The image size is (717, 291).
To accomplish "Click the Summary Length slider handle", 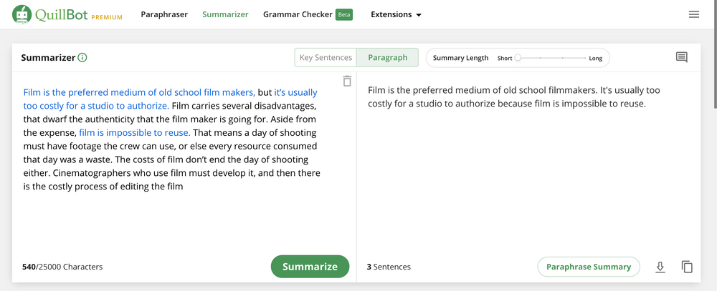I will [x=518, y=58].
